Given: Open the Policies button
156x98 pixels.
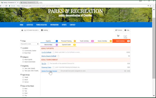Looking at the screenshot, I should 119,30.
